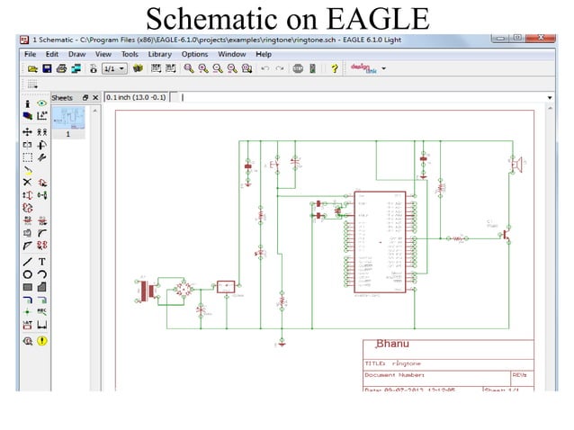This screenshot has height=430, width=574.
Task: Undock the Sheets panel float button
Action: pos(85,98)
